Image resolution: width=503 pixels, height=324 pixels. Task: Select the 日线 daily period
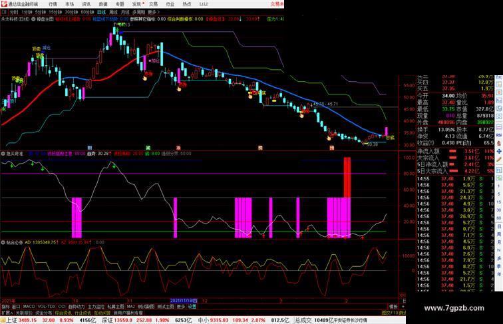tap(101, 12)
